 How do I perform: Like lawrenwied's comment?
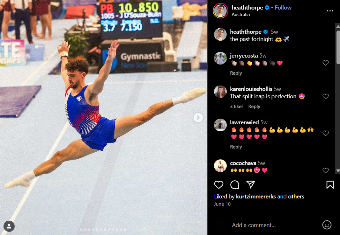pyautogui.click(x=325, y=133)
